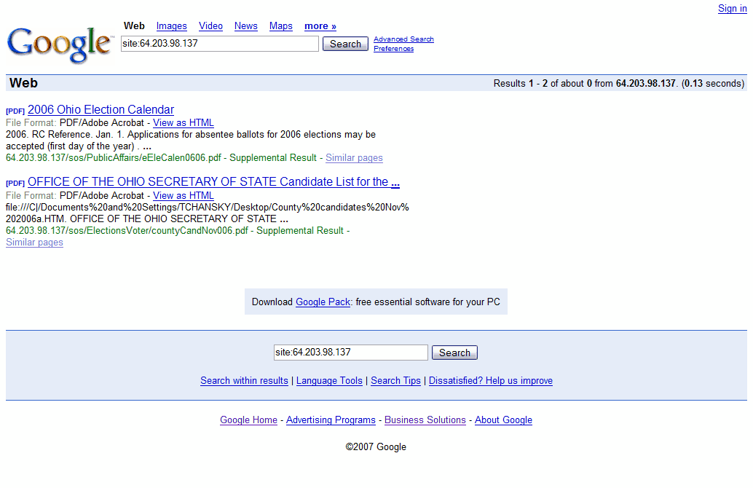Click the Google logo
This screenshot has width=753, height=488.
coord(60,44)
